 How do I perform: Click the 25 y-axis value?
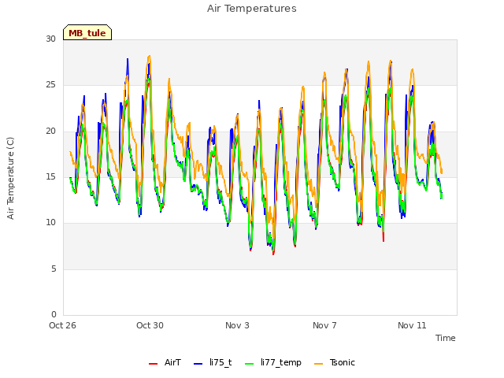tap(50, 85)
